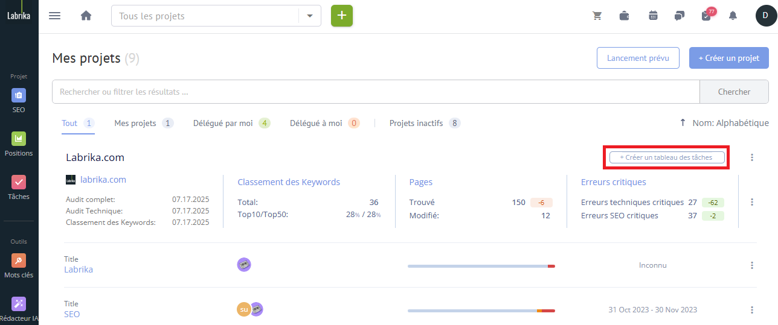Open Classement des Keywords link

pyautogui.click(x=289, y=182)
